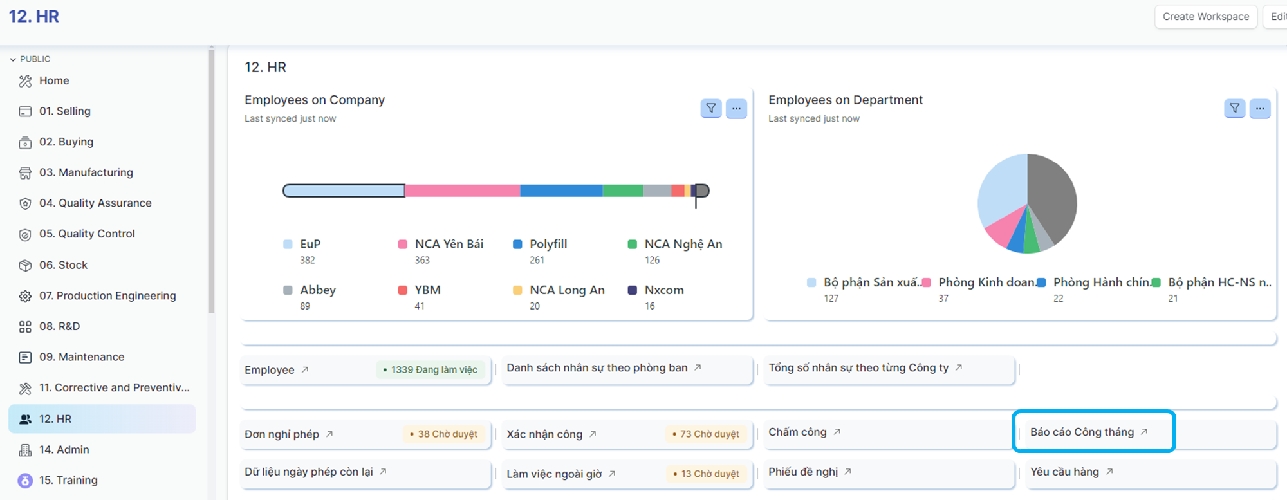Viewport: 1287px width, 500px height.
Task: Click the Stock box icon in sidebar
Action: click(25, 265)
